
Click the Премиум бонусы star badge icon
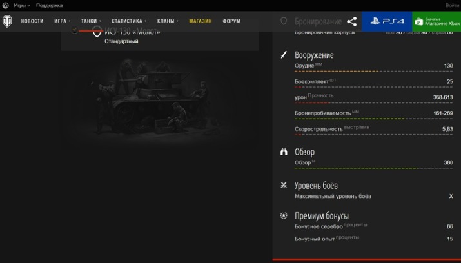click(x=284, y=216)
